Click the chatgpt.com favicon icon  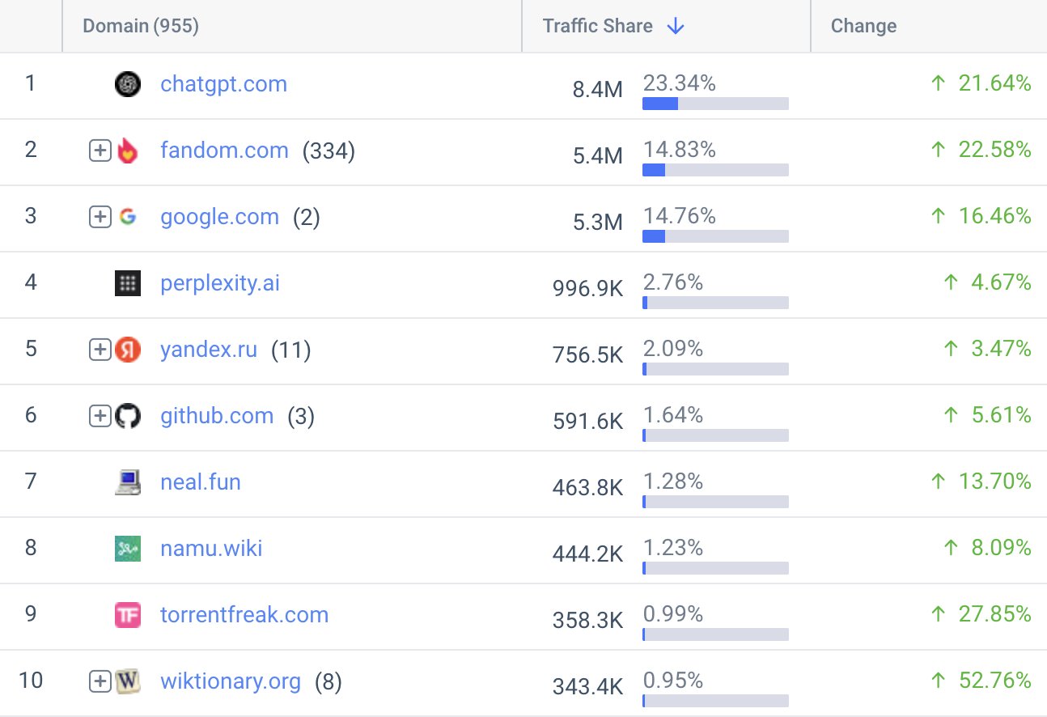click(128, 84)
